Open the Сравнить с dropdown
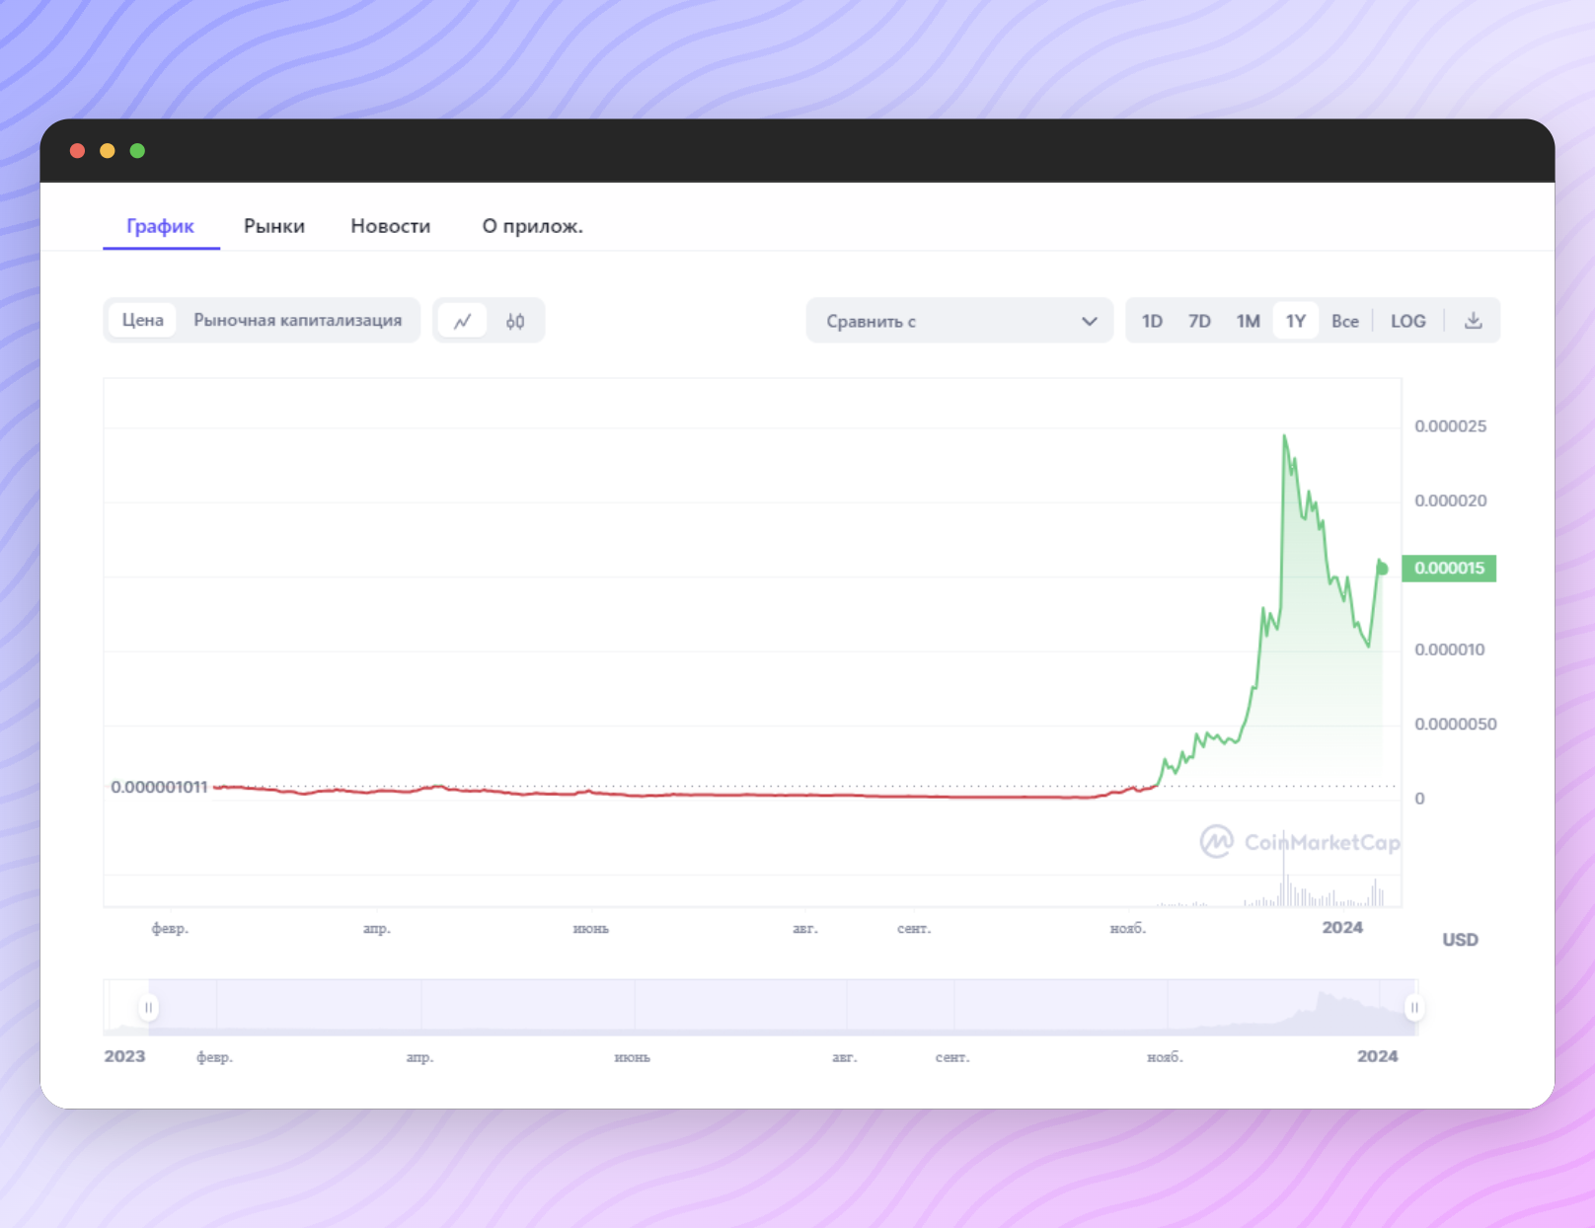The width and height of the screenshot is (1595, 1228). tap(959, 321)
